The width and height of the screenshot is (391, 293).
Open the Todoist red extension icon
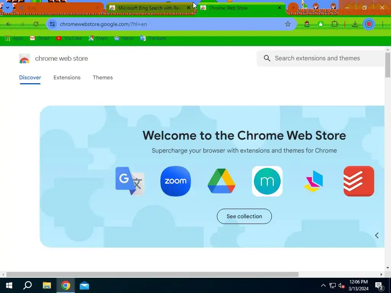click(359, 181)
